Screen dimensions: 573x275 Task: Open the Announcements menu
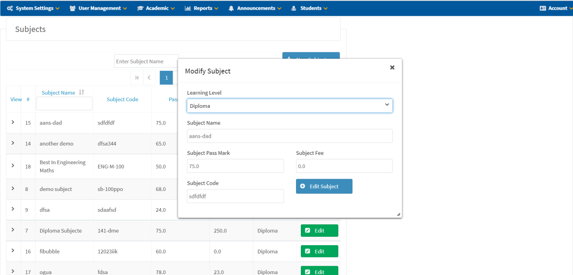click(x=255, y=8)
